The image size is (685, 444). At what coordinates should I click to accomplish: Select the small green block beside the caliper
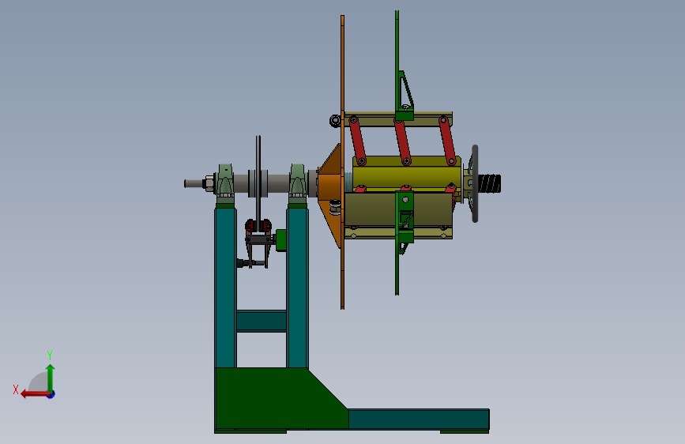pos(281,240)
